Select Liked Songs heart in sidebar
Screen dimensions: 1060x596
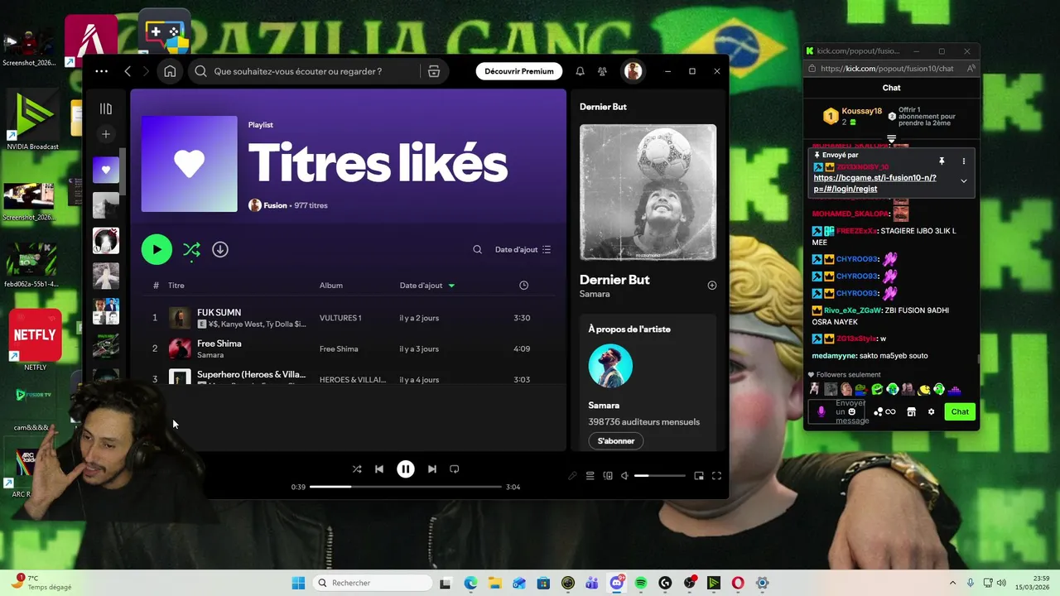point(106,170)
